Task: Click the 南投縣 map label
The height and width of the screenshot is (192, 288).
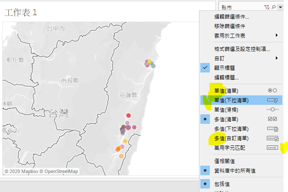Action: (x=70, y=80)
